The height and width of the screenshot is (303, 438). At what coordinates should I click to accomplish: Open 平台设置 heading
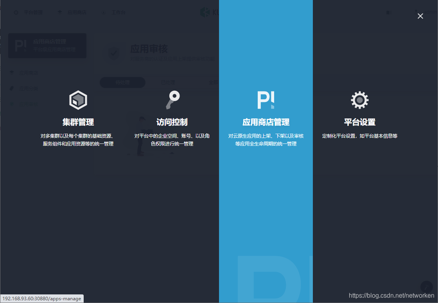pos(360,122)
